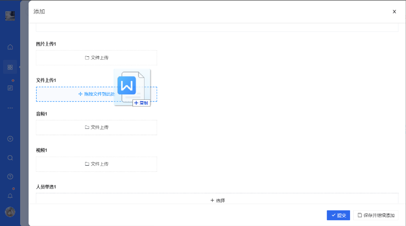Click the workspace logo at sidebar top
The height and width of the screenshot is (226, 406).
click(10, 16)
